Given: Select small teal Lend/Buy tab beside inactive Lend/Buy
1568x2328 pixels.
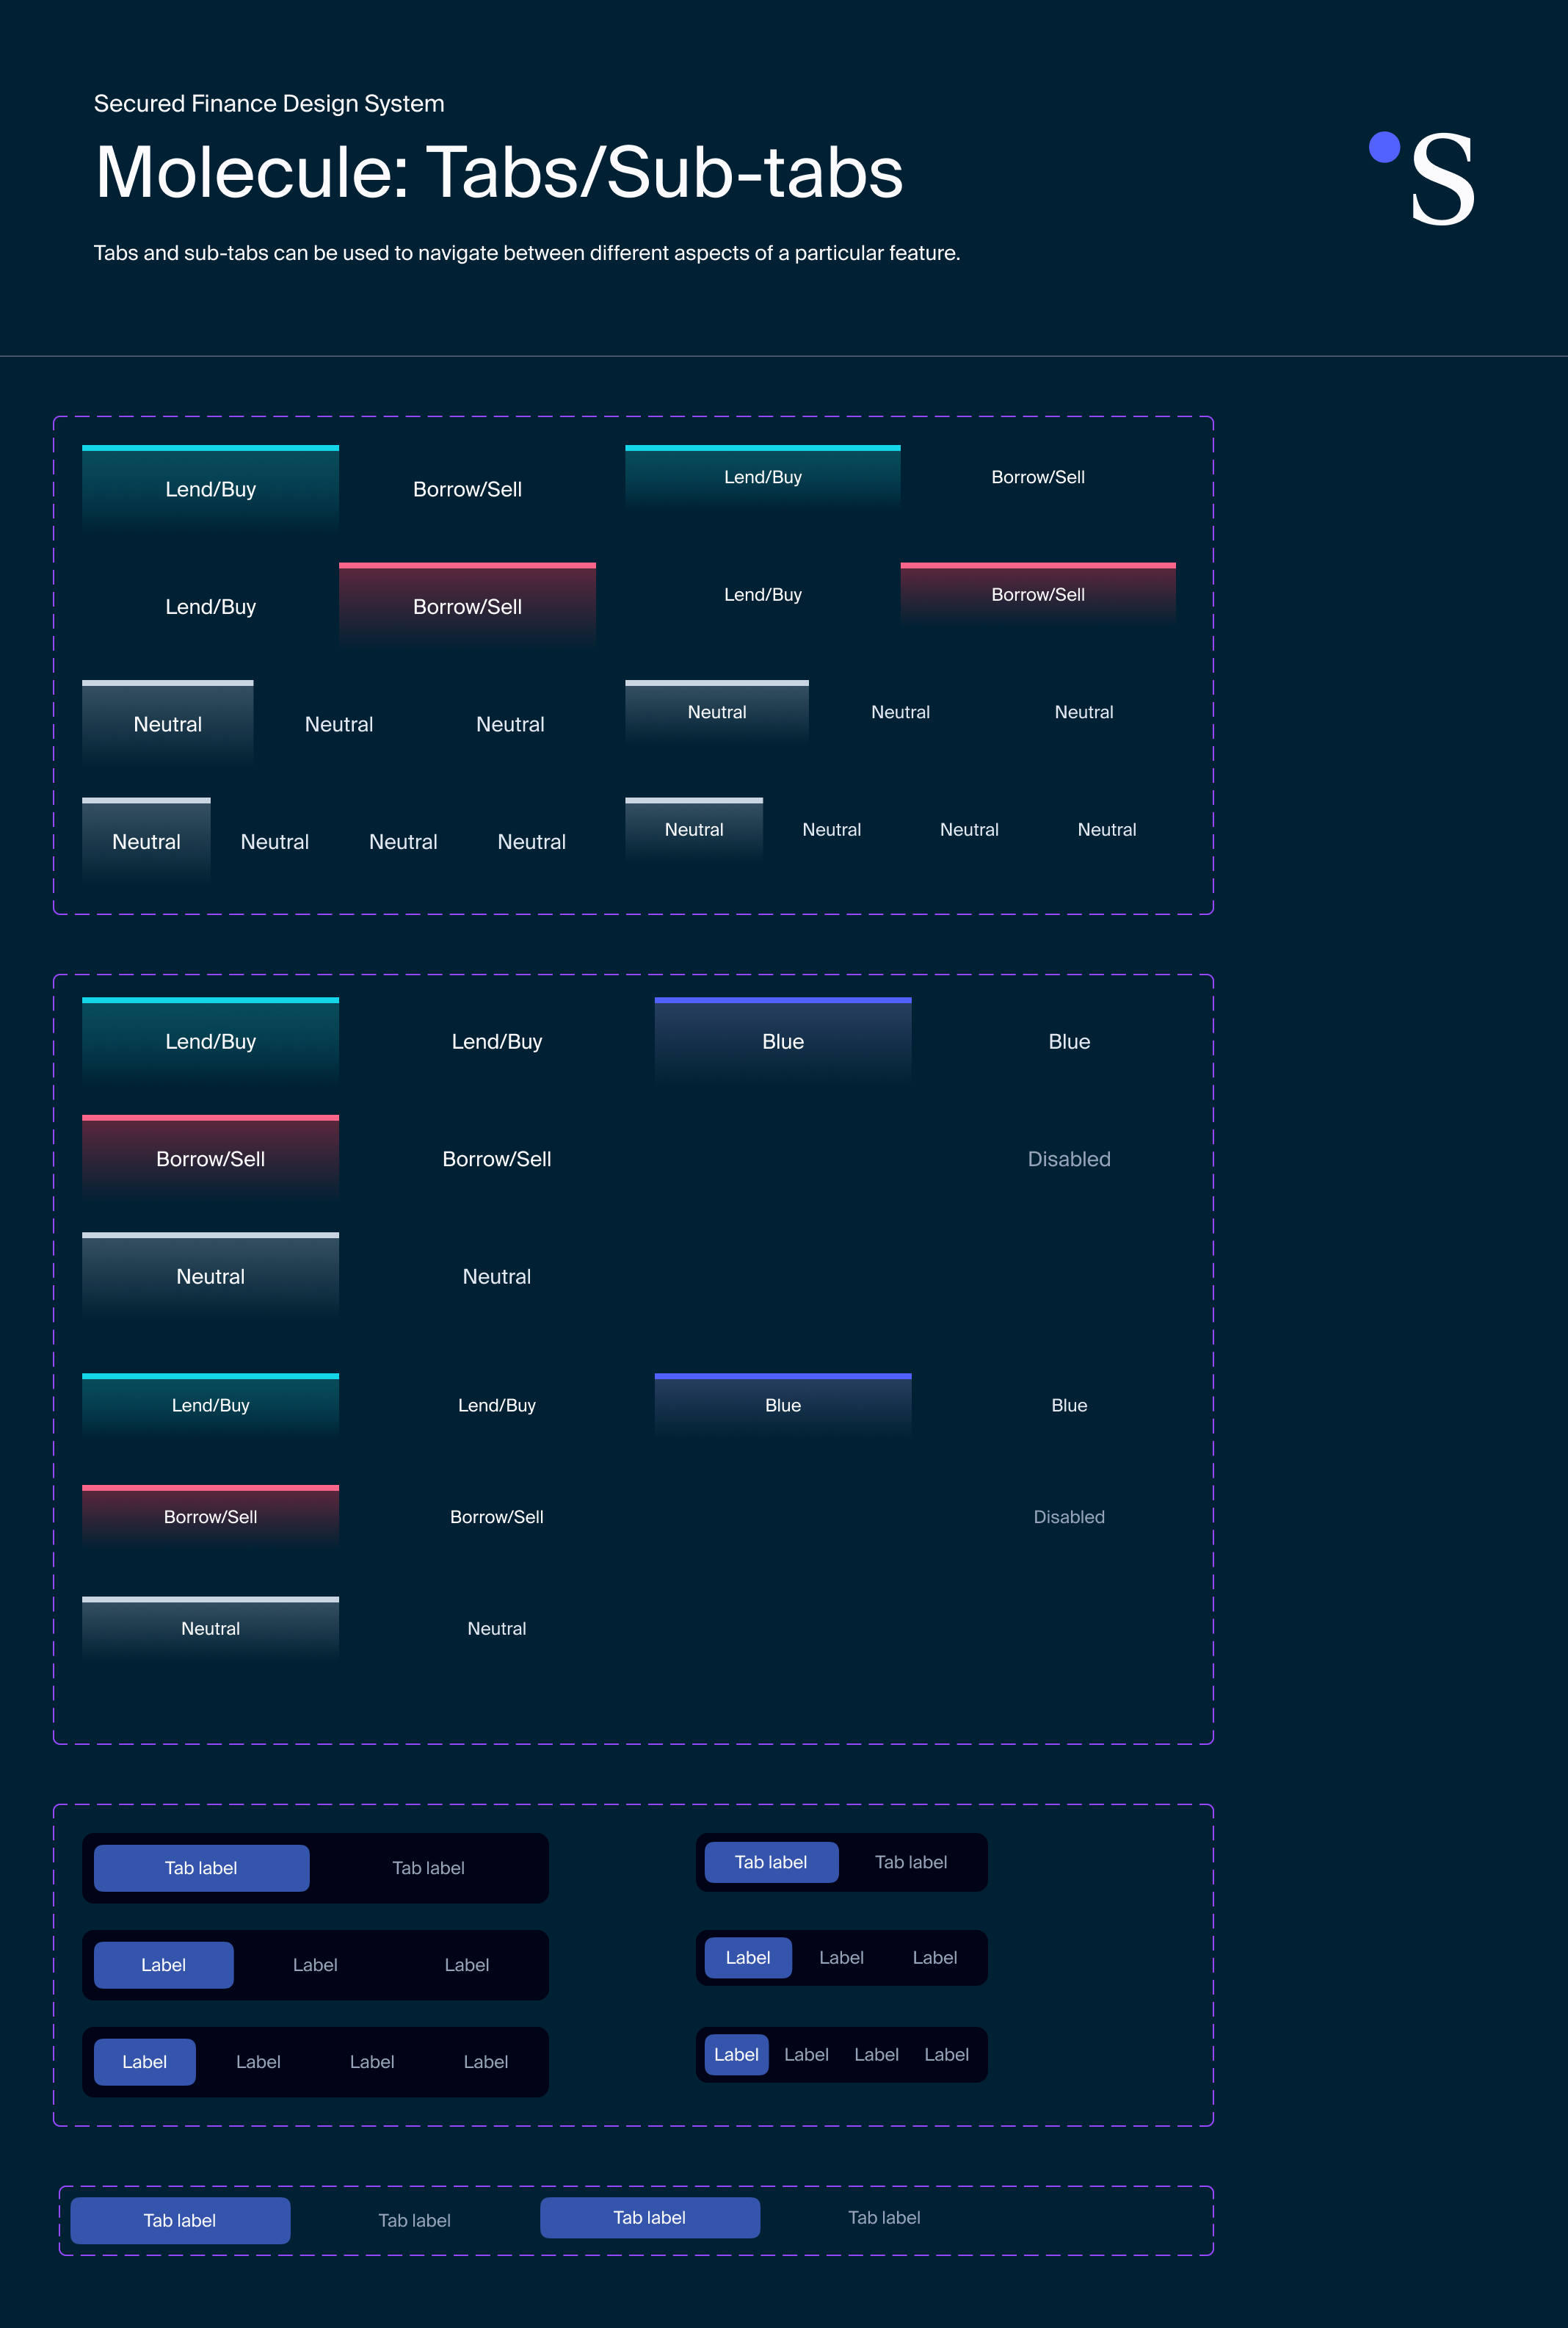Looking at the screenshot, I should click(x=210, y=1406).
